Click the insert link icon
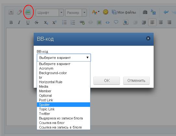The image size is (176, 136). (x=82, y=23)
